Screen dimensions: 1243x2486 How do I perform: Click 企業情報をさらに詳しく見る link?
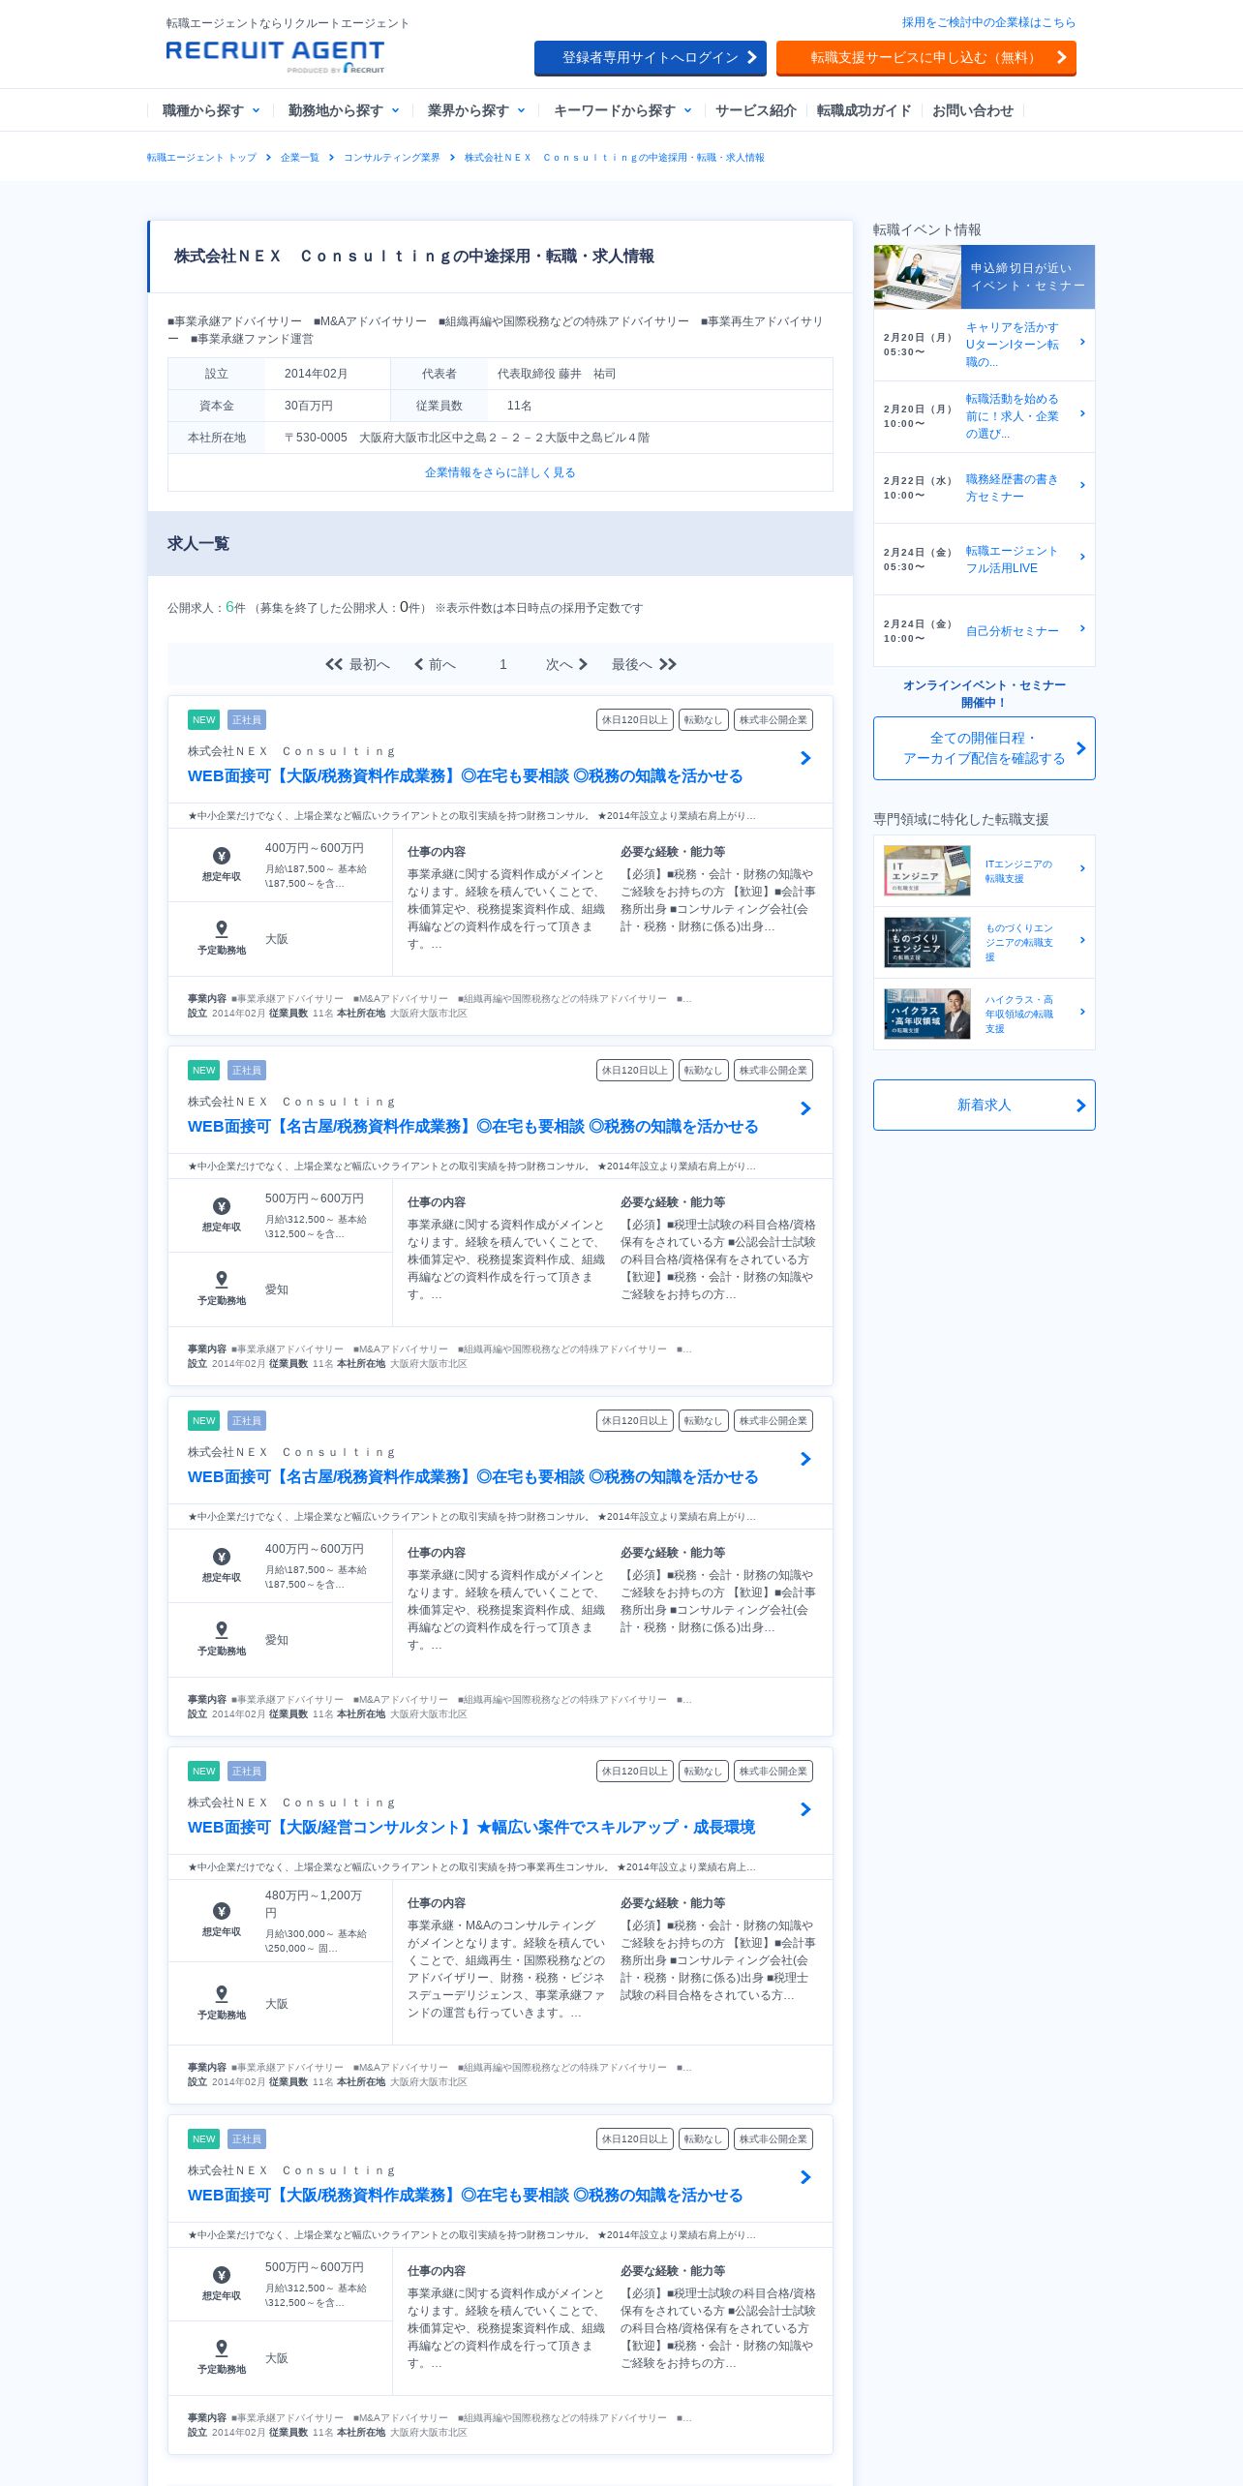pyautogui.click(x=500, y=472)
